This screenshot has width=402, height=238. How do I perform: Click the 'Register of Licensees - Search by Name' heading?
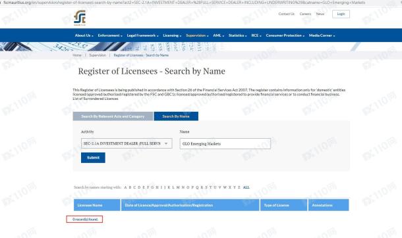(x=152, y=71)
